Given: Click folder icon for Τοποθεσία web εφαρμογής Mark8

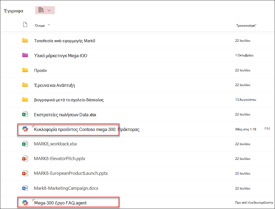Looking at the screenshot, I should tap(25, 41).
